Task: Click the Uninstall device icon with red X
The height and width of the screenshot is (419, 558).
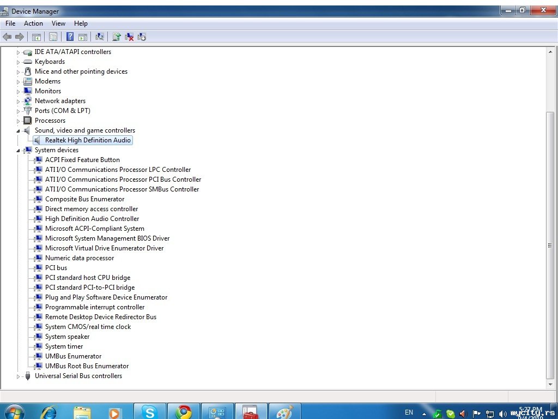Action: click(x=129, y=37)
